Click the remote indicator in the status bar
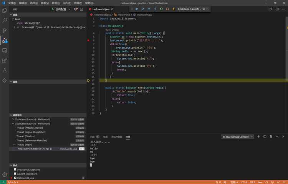Screen dimensions: 288x184 pos(3,182)
